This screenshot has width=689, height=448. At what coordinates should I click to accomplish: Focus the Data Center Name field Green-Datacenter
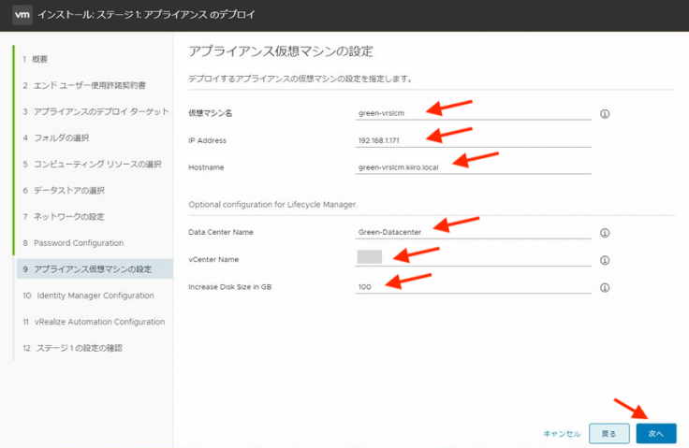click(474, 232)
